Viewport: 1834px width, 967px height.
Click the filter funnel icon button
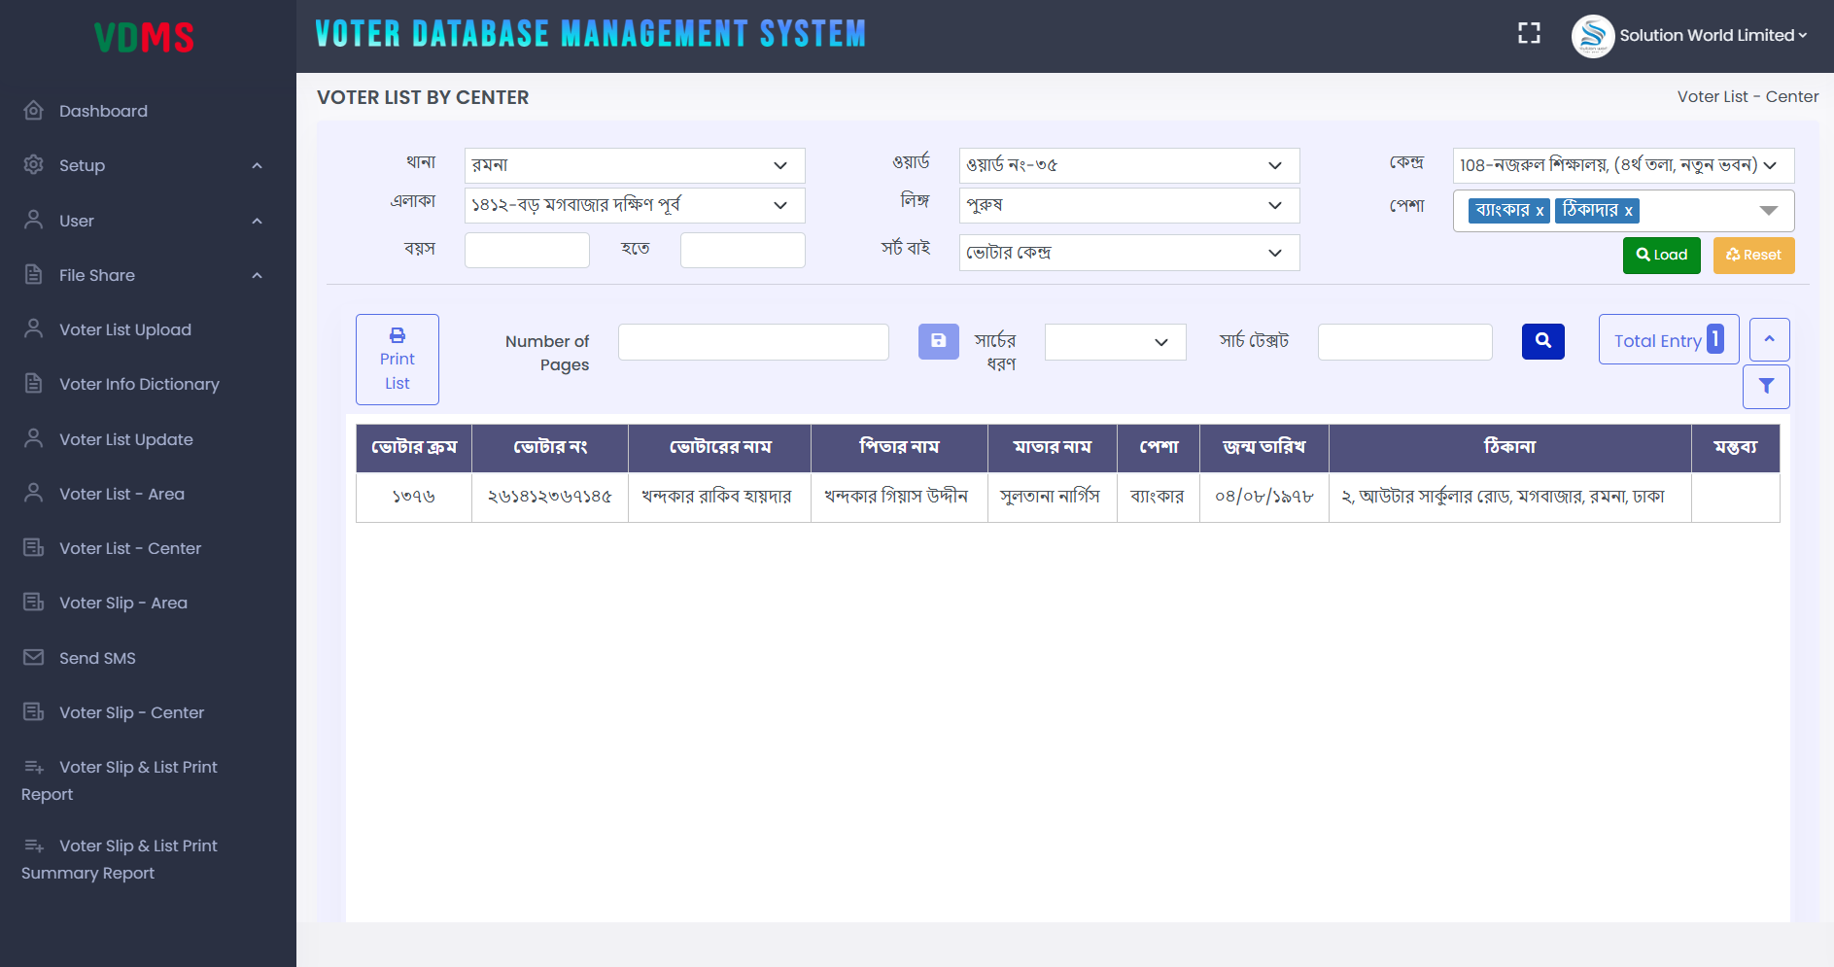(x=1765, y=387)
